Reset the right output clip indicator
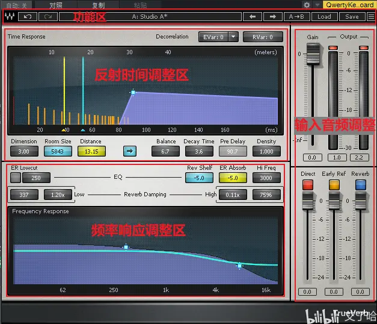This screenshot has height=324, width=377. [x=364, y=48]
